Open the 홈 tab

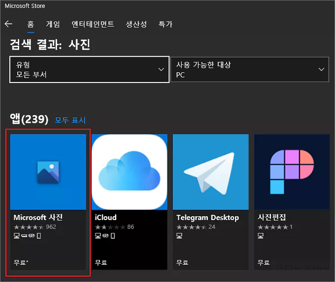(31, 24)
